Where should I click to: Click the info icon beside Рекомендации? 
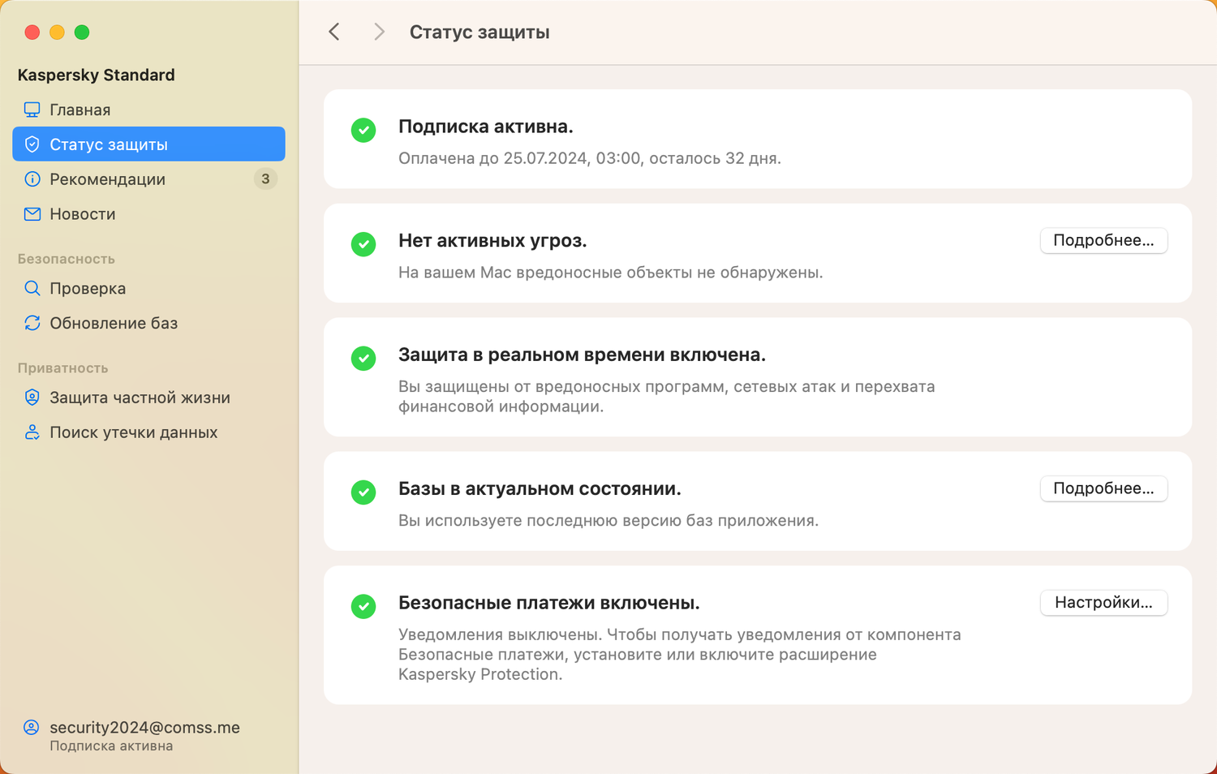(x=32, y=179)
